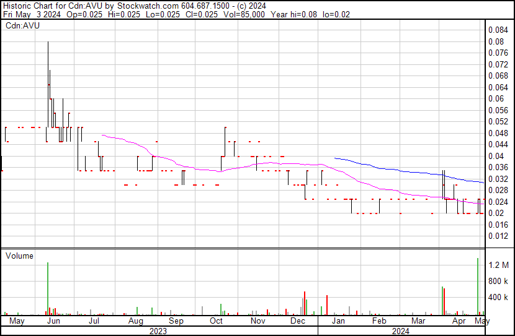This screenshot has width=515, height=336.
Task: Click the 'Vol=85,000' value in header
Action: click(x=244, y=14)
